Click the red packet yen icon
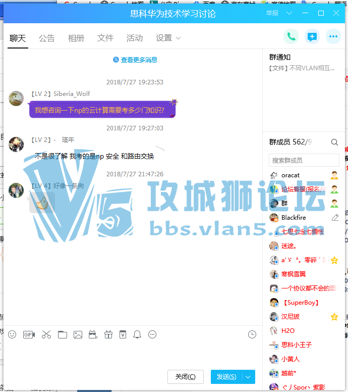The width and height of the screenshot is (348, 392). click(123, 334)
